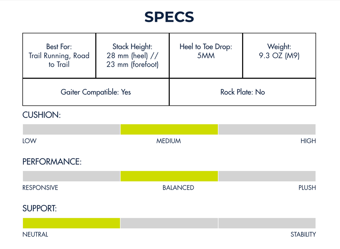Choose the gray high cushion bar segment
The width and height of the screenshot is (340, 249).
(x=267, y=129)
